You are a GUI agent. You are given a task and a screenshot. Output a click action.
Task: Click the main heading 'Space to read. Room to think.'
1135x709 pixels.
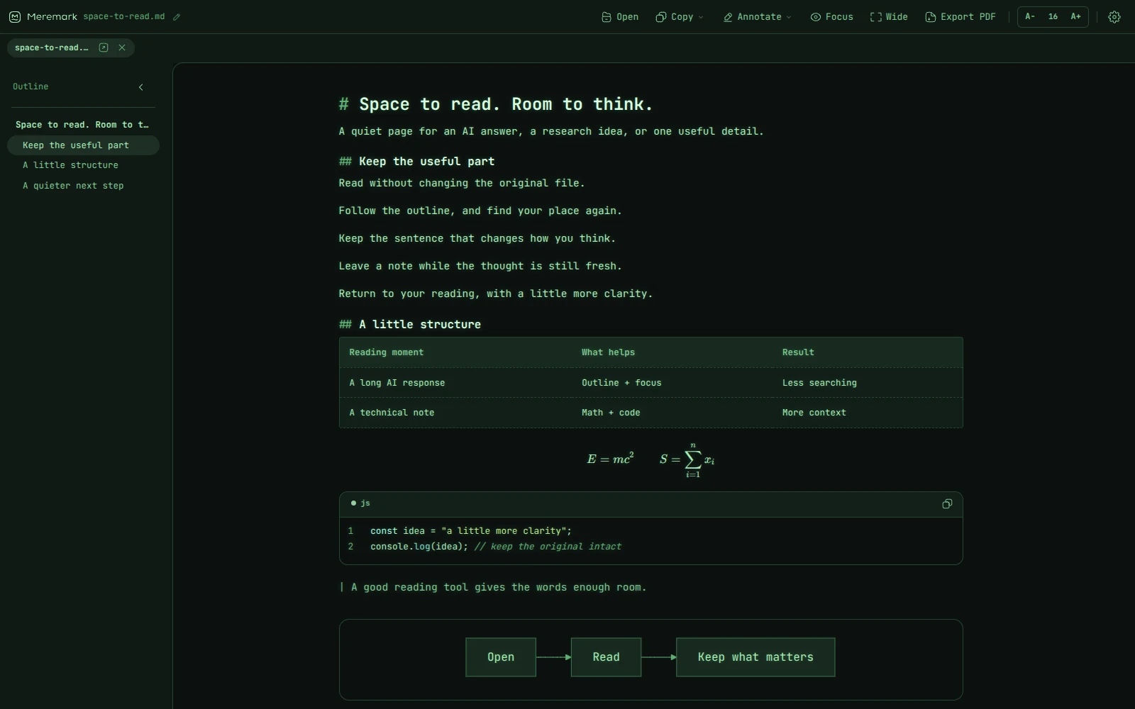coord(496,104)
